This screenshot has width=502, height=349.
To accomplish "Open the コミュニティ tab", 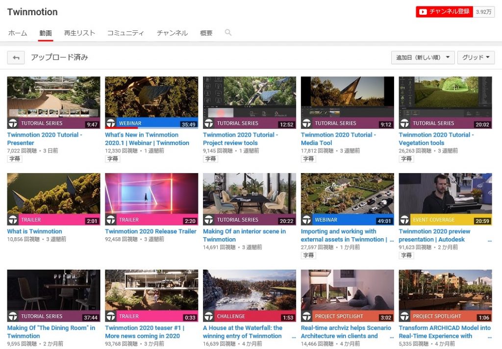I will click(125, 33).
